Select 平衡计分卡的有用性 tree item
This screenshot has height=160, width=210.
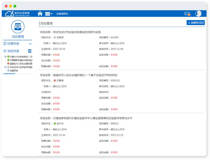point(21,57)
